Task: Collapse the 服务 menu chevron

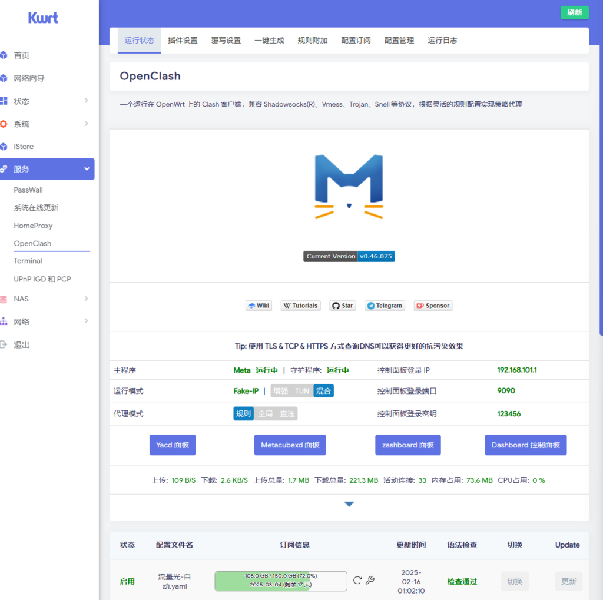Action: coord(87,169)
